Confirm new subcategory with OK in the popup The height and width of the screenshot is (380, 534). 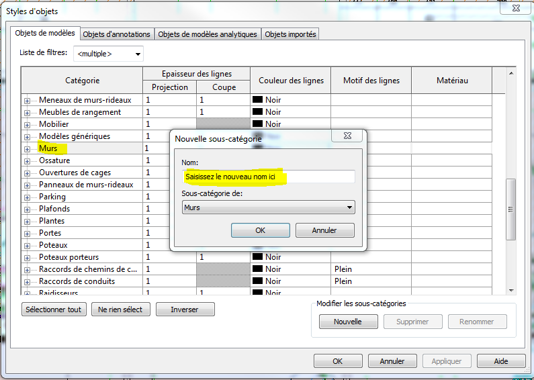[x=260, y=230]
